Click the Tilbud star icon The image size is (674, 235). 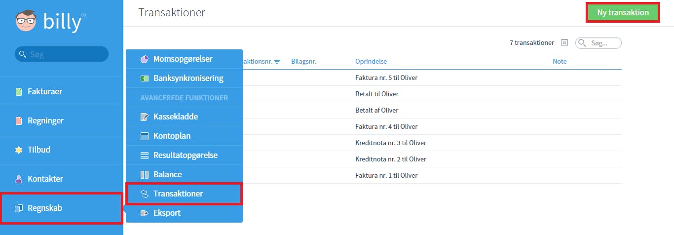pyautogui.click(x=19, y=150)
